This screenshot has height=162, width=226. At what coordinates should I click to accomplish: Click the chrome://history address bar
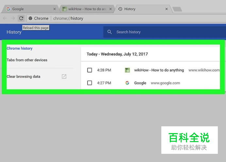coord(126,18)
